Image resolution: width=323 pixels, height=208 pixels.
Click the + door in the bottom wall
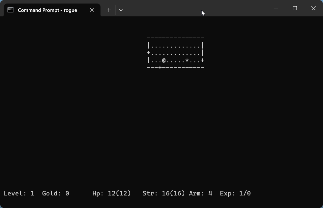160,68
